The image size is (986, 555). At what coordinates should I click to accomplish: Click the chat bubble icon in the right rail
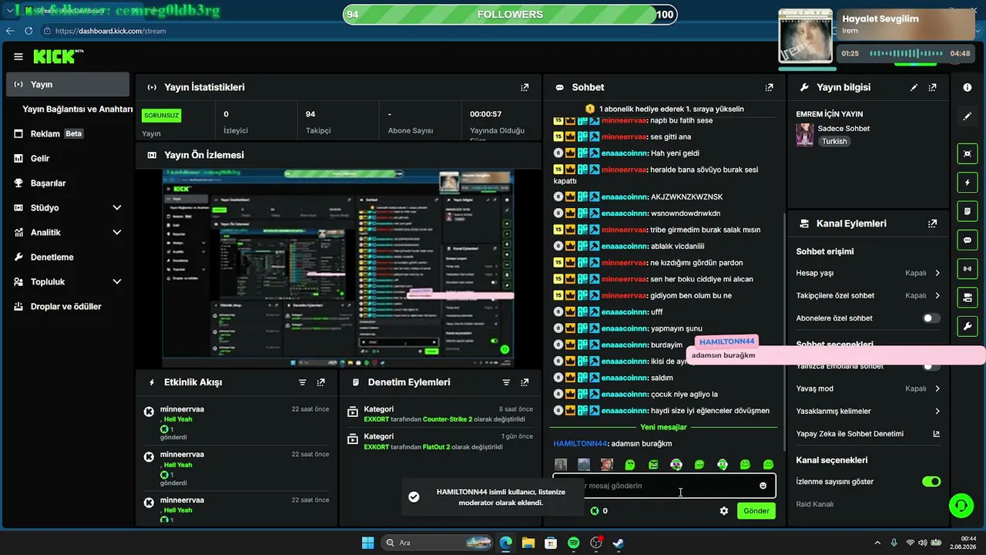(968, 240)
